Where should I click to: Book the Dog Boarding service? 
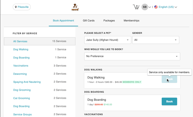169,101
